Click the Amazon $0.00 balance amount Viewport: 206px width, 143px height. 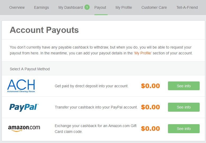150,129
